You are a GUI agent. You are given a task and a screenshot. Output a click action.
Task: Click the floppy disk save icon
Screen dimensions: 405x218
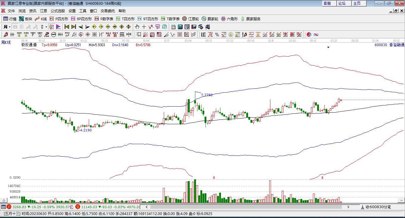click(x=194, y=27)
